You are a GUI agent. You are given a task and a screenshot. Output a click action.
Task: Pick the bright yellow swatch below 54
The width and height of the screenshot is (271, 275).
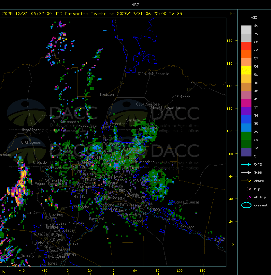coord(246,70)
